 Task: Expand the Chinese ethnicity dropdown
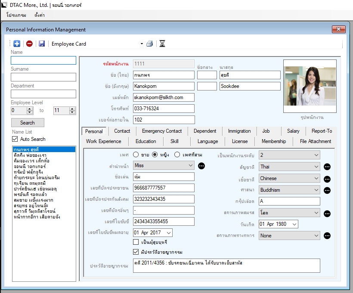[x=316, y=178]
